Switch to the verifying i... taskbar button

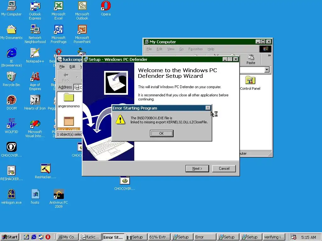[x=274, y=237]
